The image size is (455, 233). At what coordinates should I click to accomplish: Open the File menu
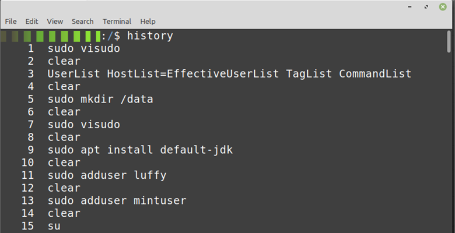pos(10,22)
